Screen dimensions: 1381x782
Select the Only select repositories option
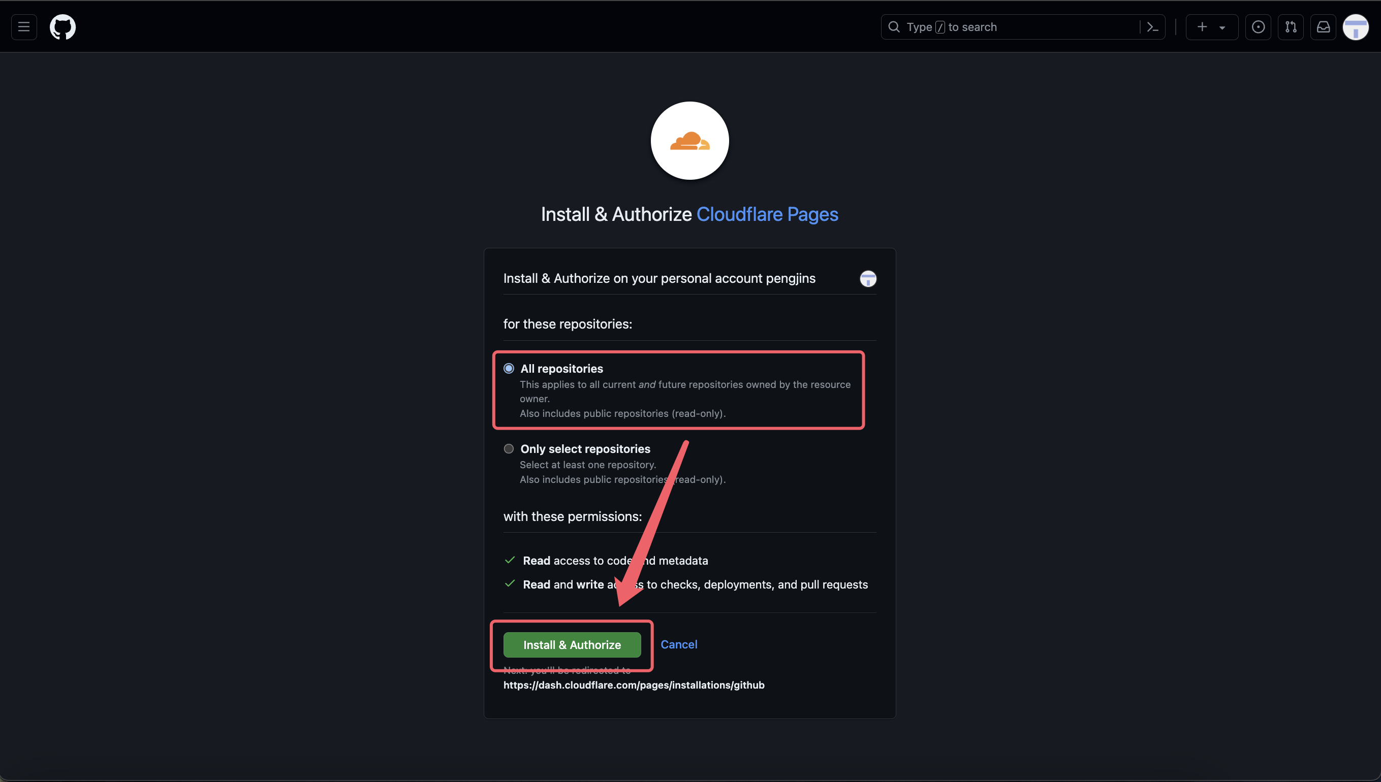508,448
